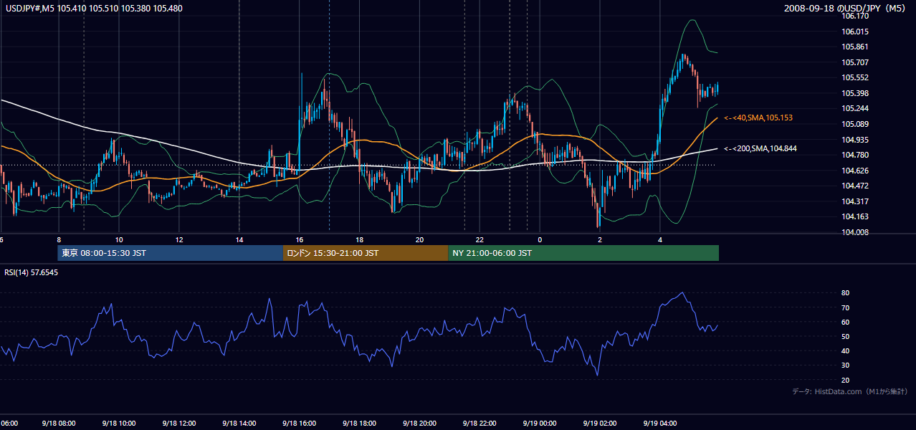The width and height of the screenshot is (916, 430).
Task: Click price axis value 104.780
Action: pyautogui.click(x=855, y=155)
